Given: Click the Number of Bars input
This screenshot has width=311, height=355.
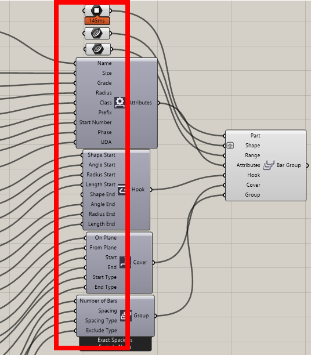Looking at the screenshot, I should point(98,301).
